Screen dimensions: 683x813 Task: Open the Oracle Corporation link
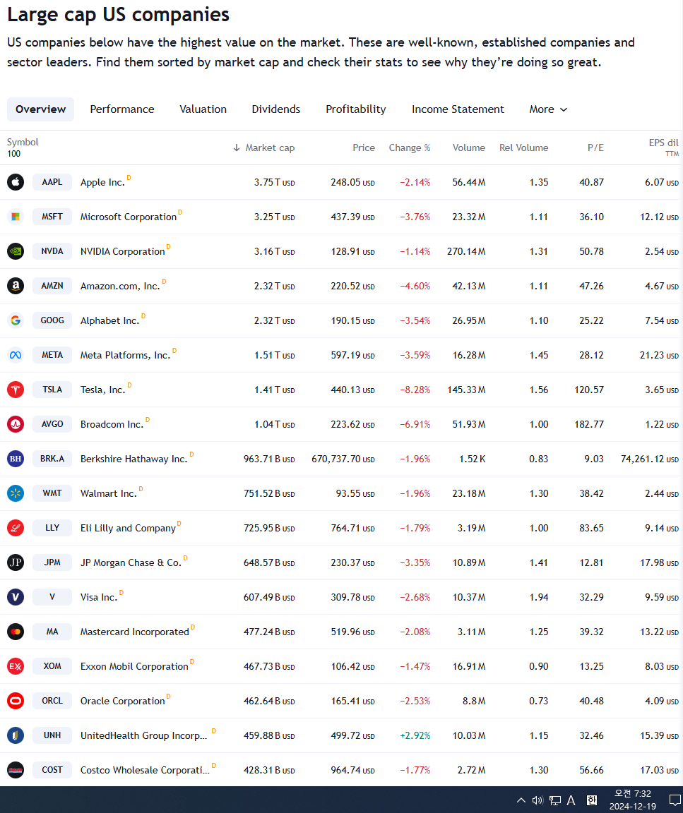122,701
